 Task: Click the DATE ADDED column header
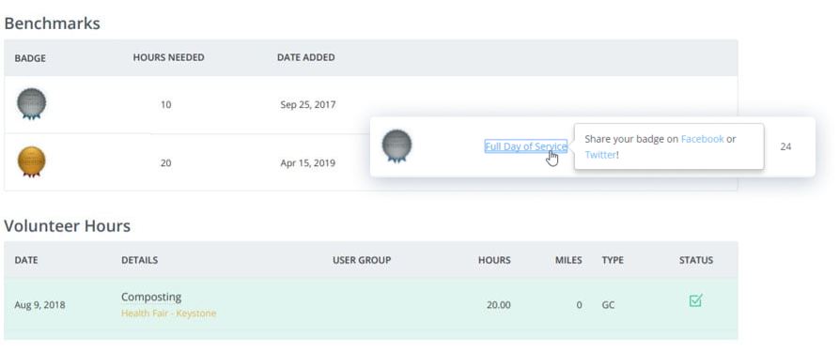pos(306,57)
